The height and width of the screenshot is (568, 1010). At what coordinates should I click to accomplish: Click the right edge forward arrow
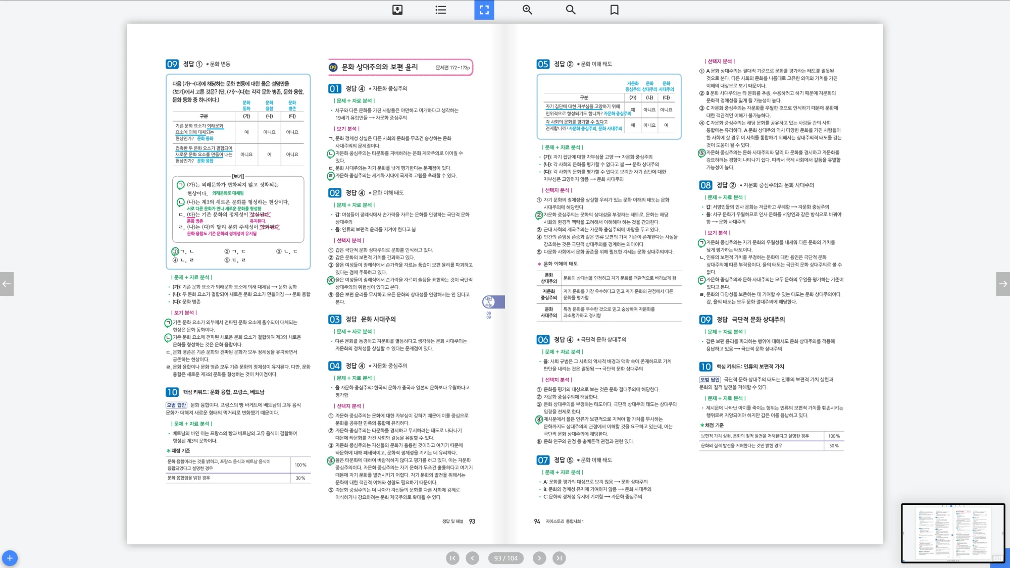[1003, 284]
